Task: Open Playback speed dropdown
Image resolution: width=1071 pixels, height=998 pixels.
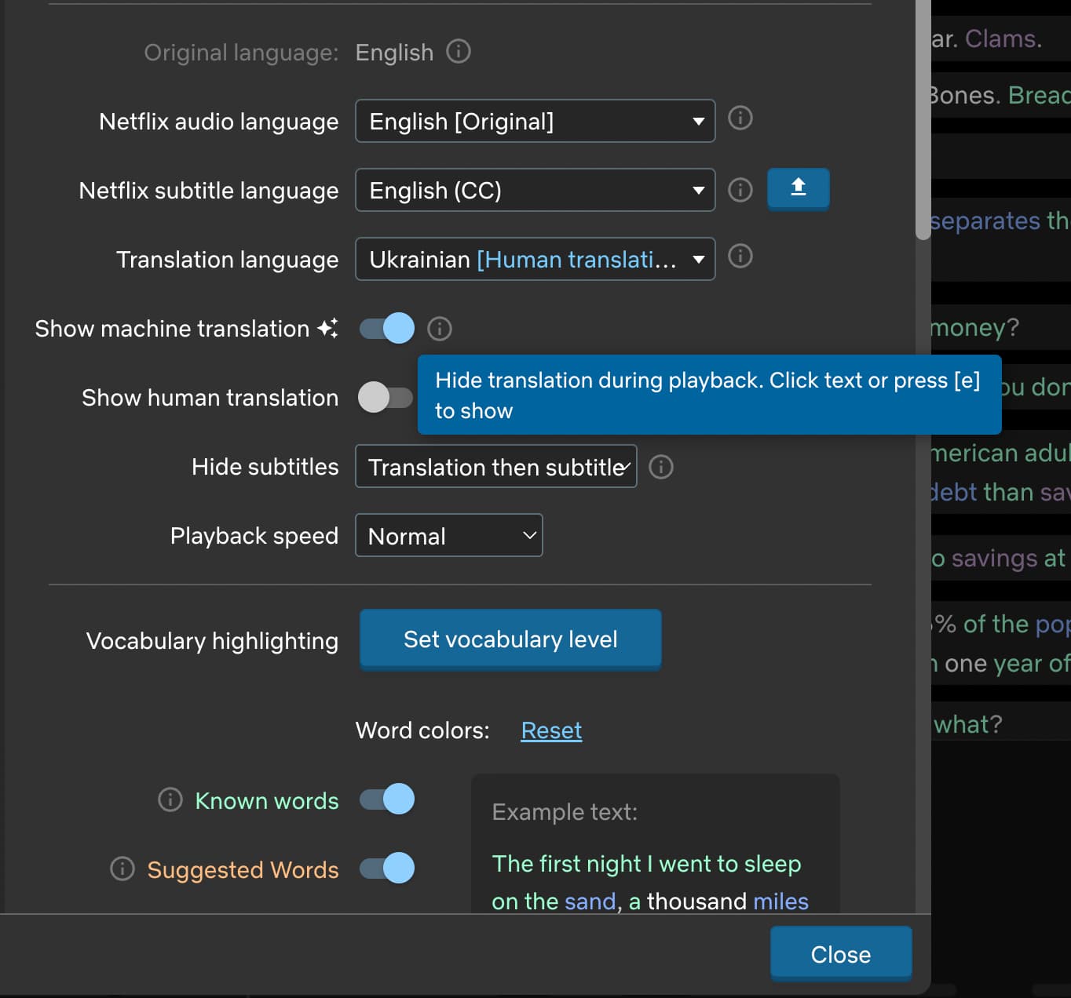Action: (449, 535)
